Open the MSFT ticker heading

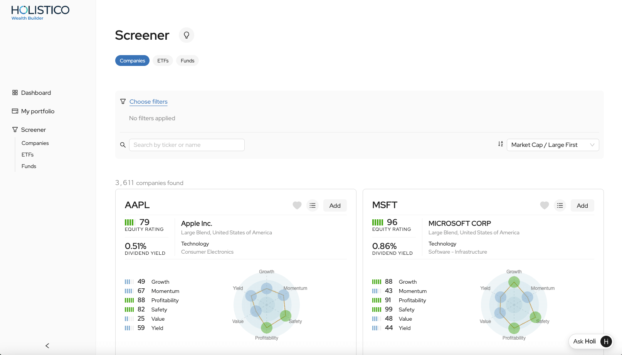click(x=385, y=205)
